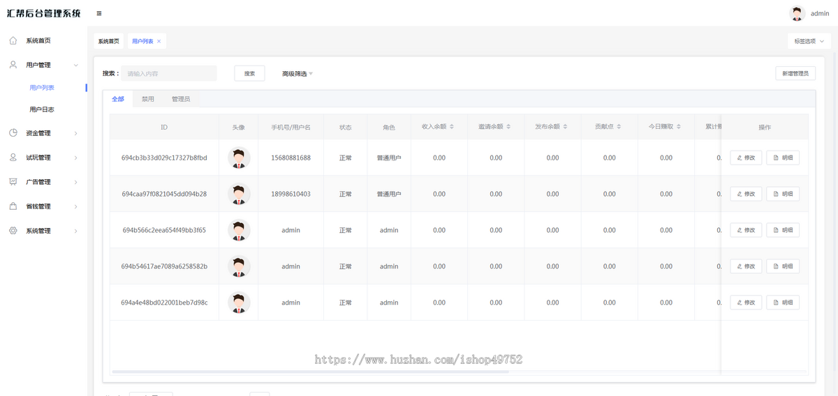Click the 省钱管理 bag icon
This screenshot has height=396, width=838.
point(13,206)
